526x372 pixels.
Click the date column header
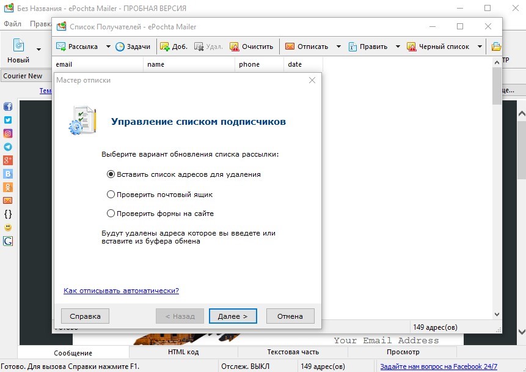pos(303,64)
